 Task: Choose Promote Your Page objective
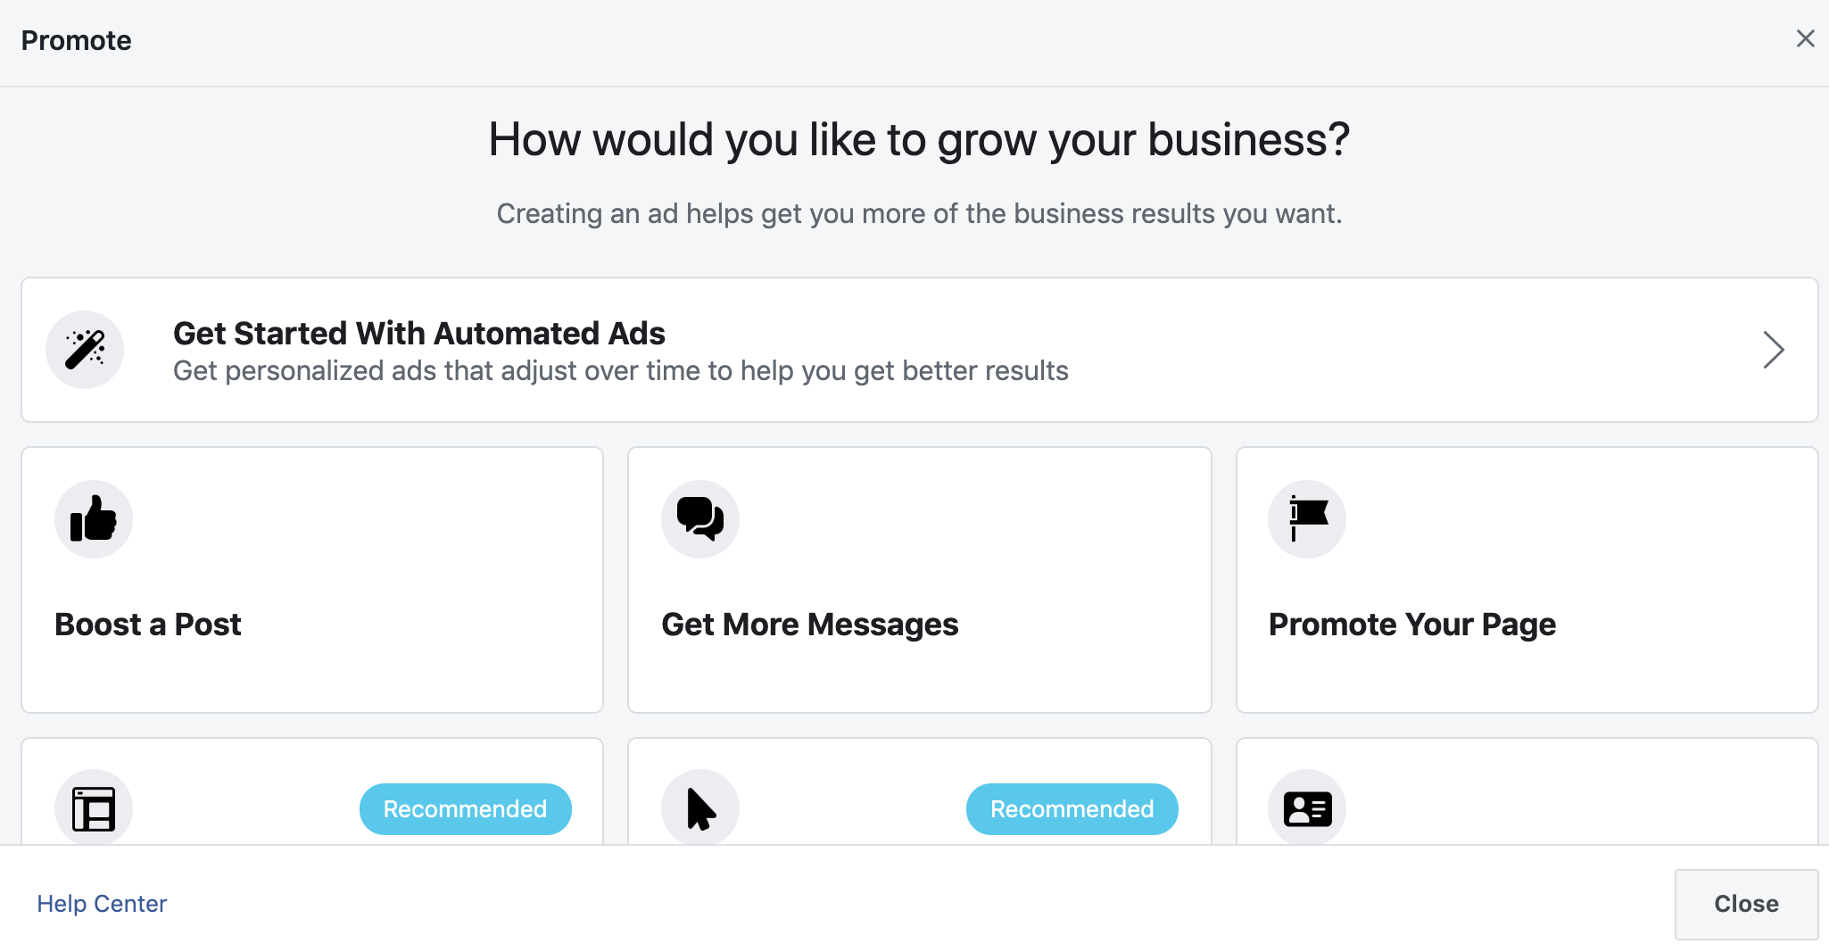[x=1527, y=580]
